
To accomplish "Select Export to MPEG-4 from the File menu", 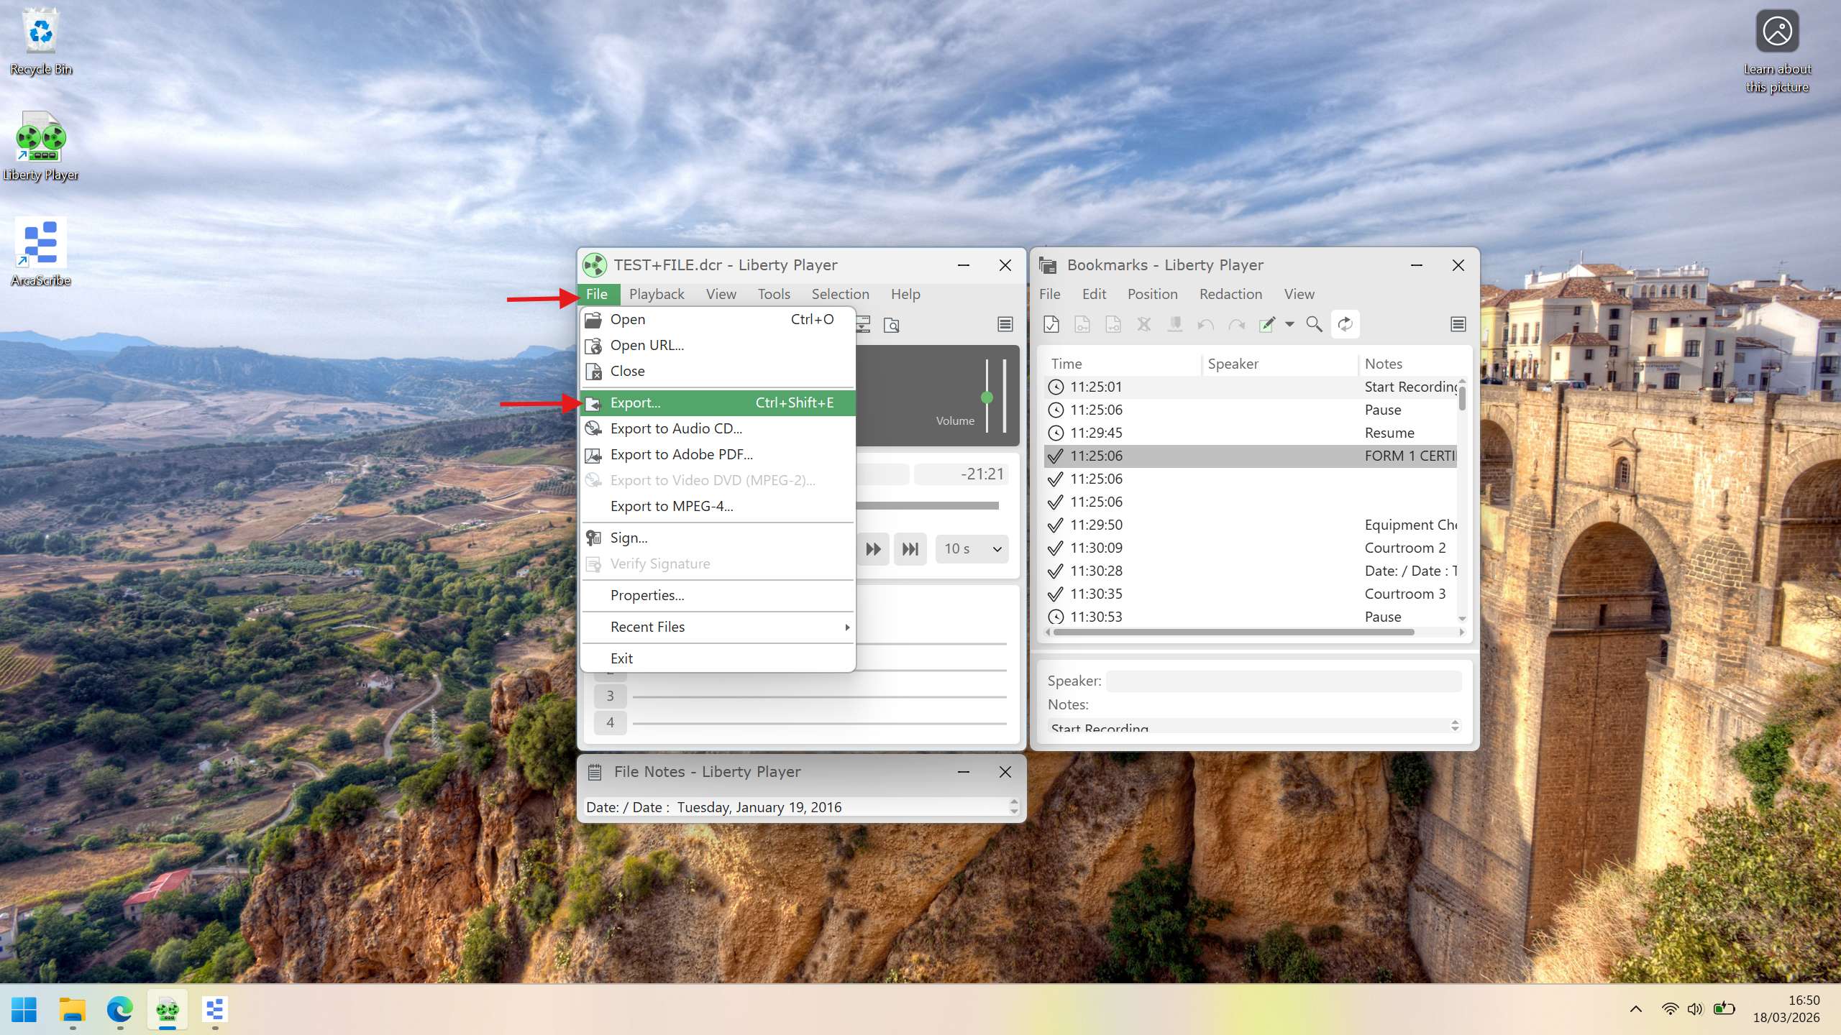I will pyautogui.click(x=671, y=506).
